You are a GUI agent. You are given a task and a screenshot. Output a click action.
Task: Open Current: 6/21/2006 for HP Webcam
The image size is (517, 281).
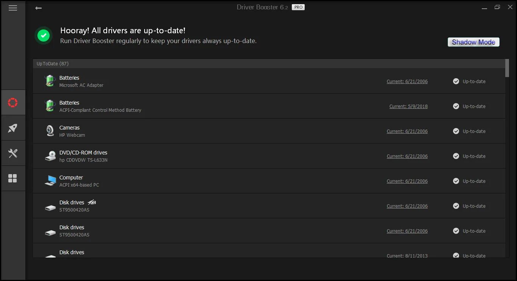click(407, 131)
